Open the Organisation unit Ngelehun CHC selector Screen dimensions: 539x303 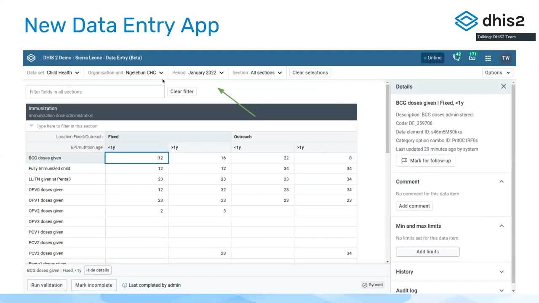point(125,73)
